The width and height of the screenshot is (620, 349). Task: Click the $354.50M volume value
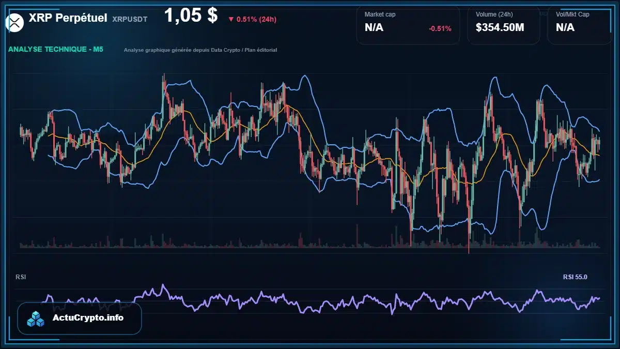pyautogui.click(x=500, y=27)
